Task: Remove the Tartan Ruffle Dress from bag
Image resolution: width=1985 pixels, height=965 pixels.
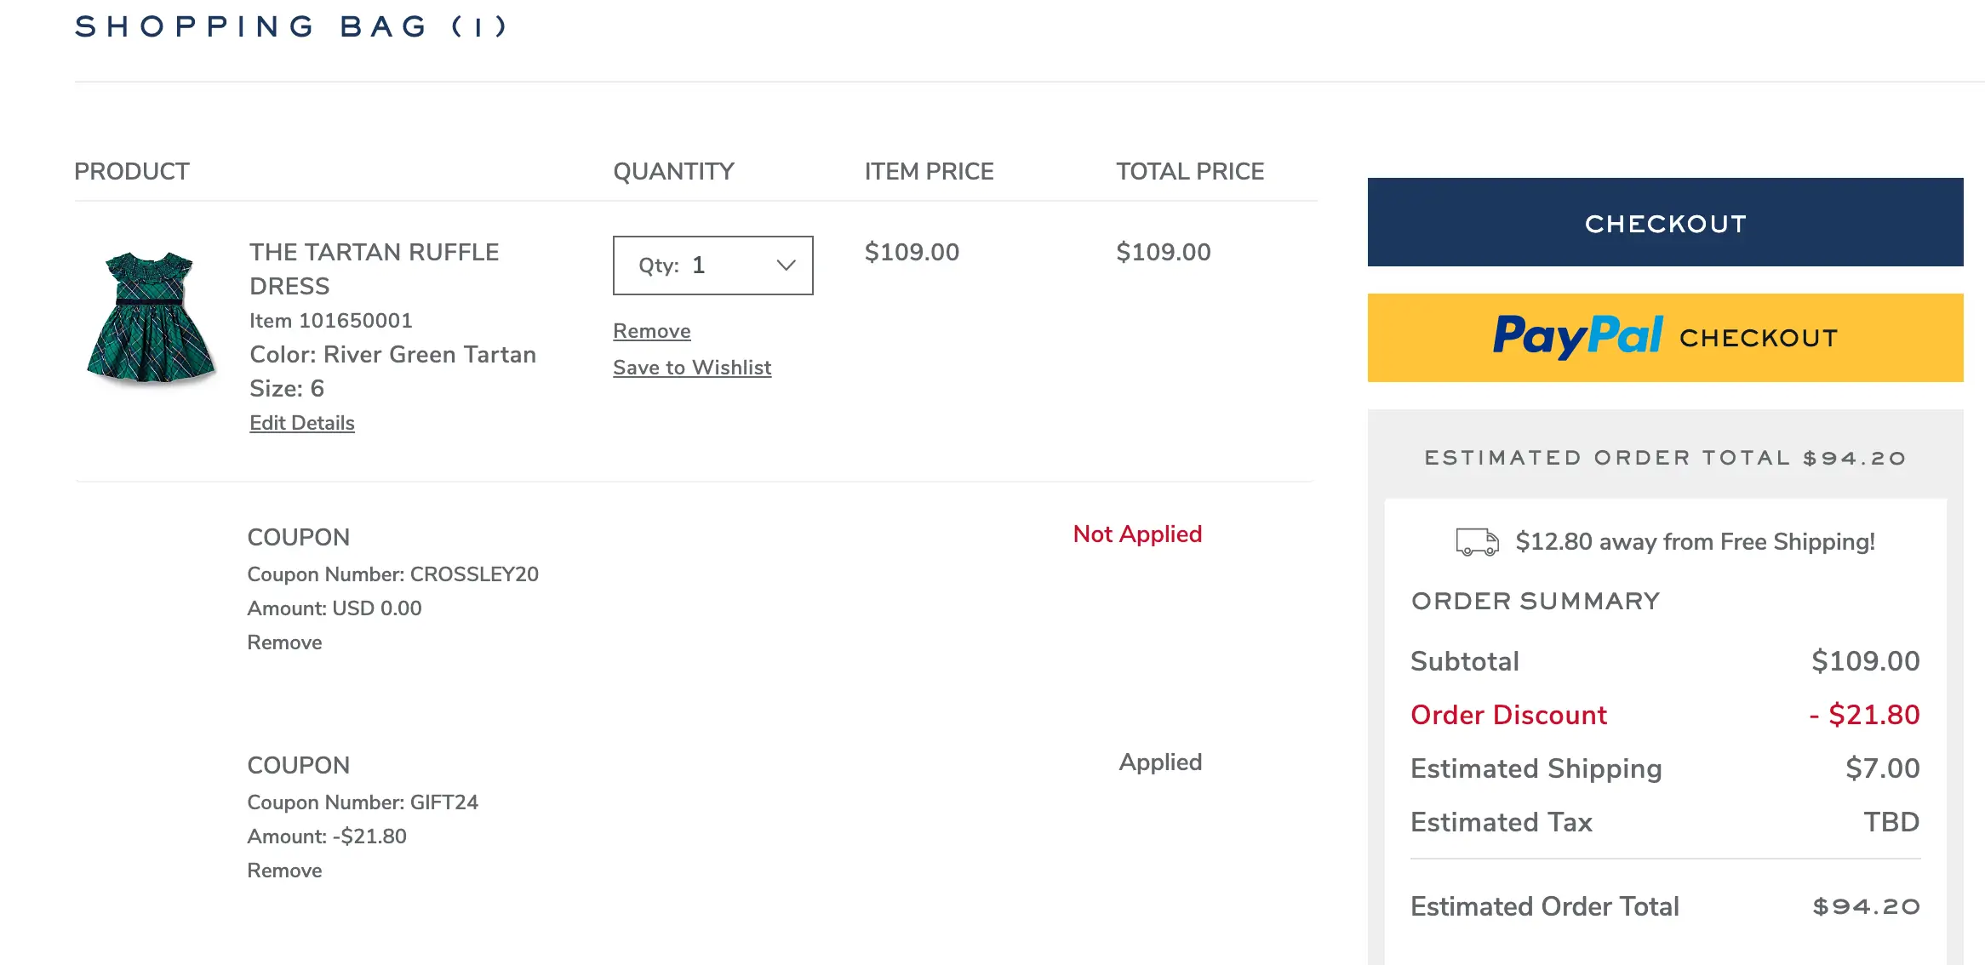Action: click(651, 331)
